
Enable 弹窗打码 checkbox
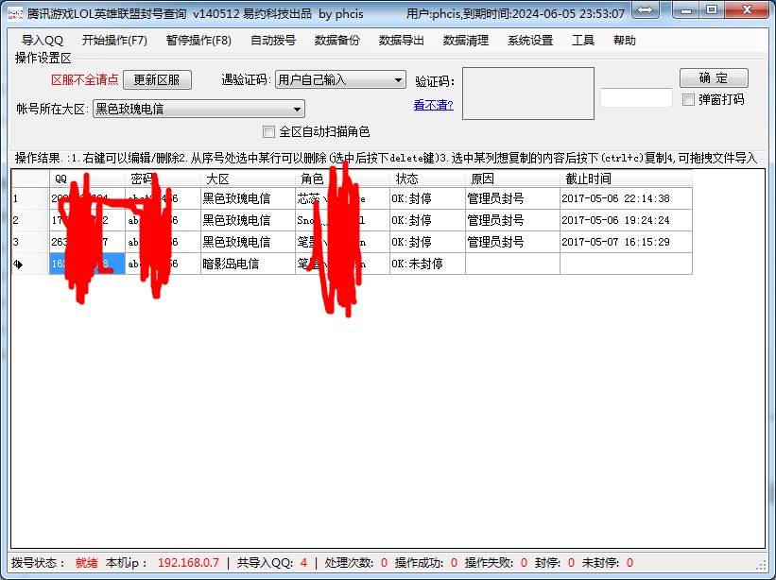pos(688,99)
